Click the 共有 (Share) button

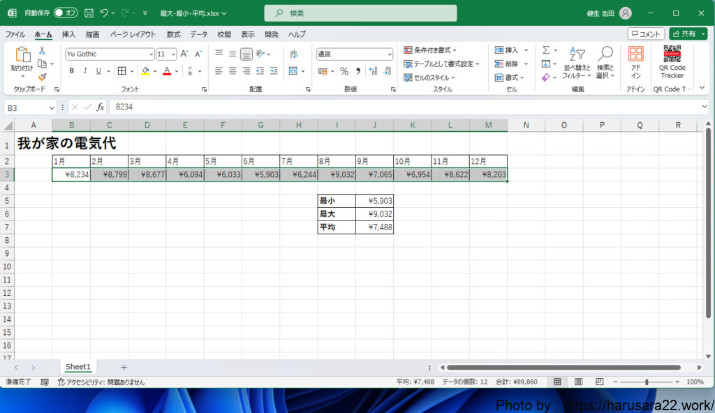[x=688, y=33]
